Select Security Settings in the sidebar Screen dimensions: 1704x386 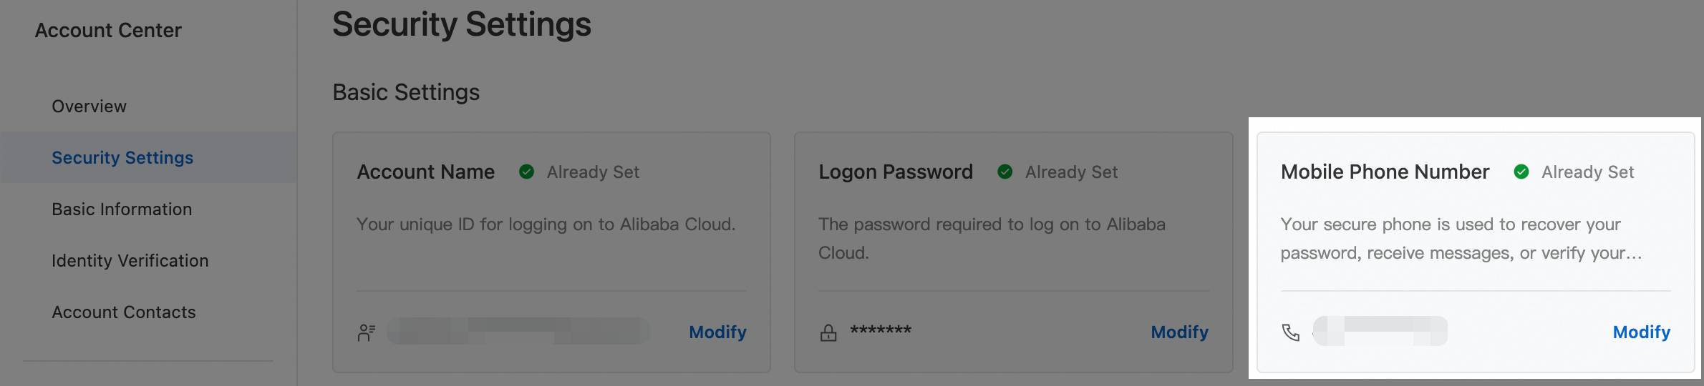(122, 158)
